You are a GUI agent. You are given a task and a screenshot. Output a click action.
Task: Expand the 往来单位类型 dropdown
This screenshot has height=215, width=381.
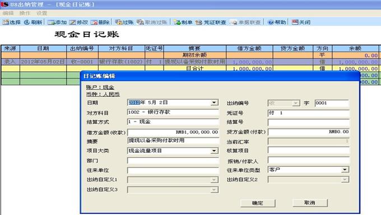345,170
